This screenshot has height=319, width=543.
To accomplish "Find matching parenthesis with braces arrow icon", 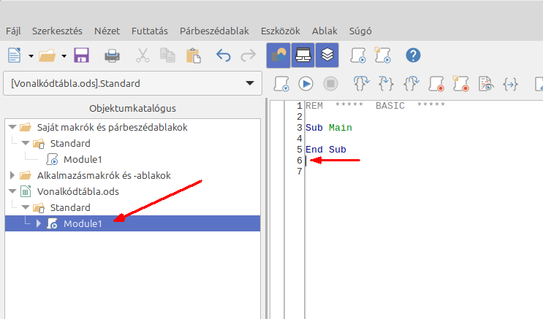I will (510, 84).
